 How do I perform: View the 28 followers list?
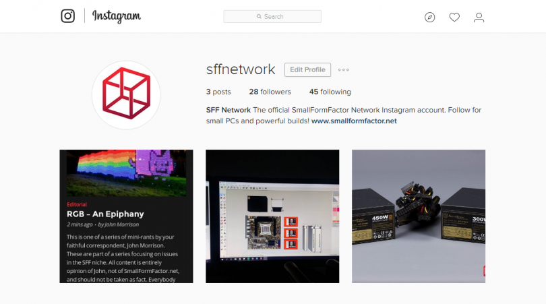pos(270,92)
